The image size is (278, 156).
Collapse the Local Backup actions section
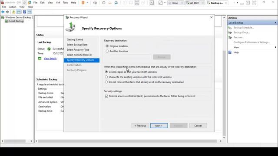tap(275, 23)
